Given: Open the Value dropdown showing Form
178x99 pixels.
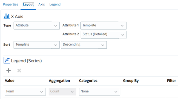Looking at the screenshot, I should pyautogui.click(x=25, y=92).
